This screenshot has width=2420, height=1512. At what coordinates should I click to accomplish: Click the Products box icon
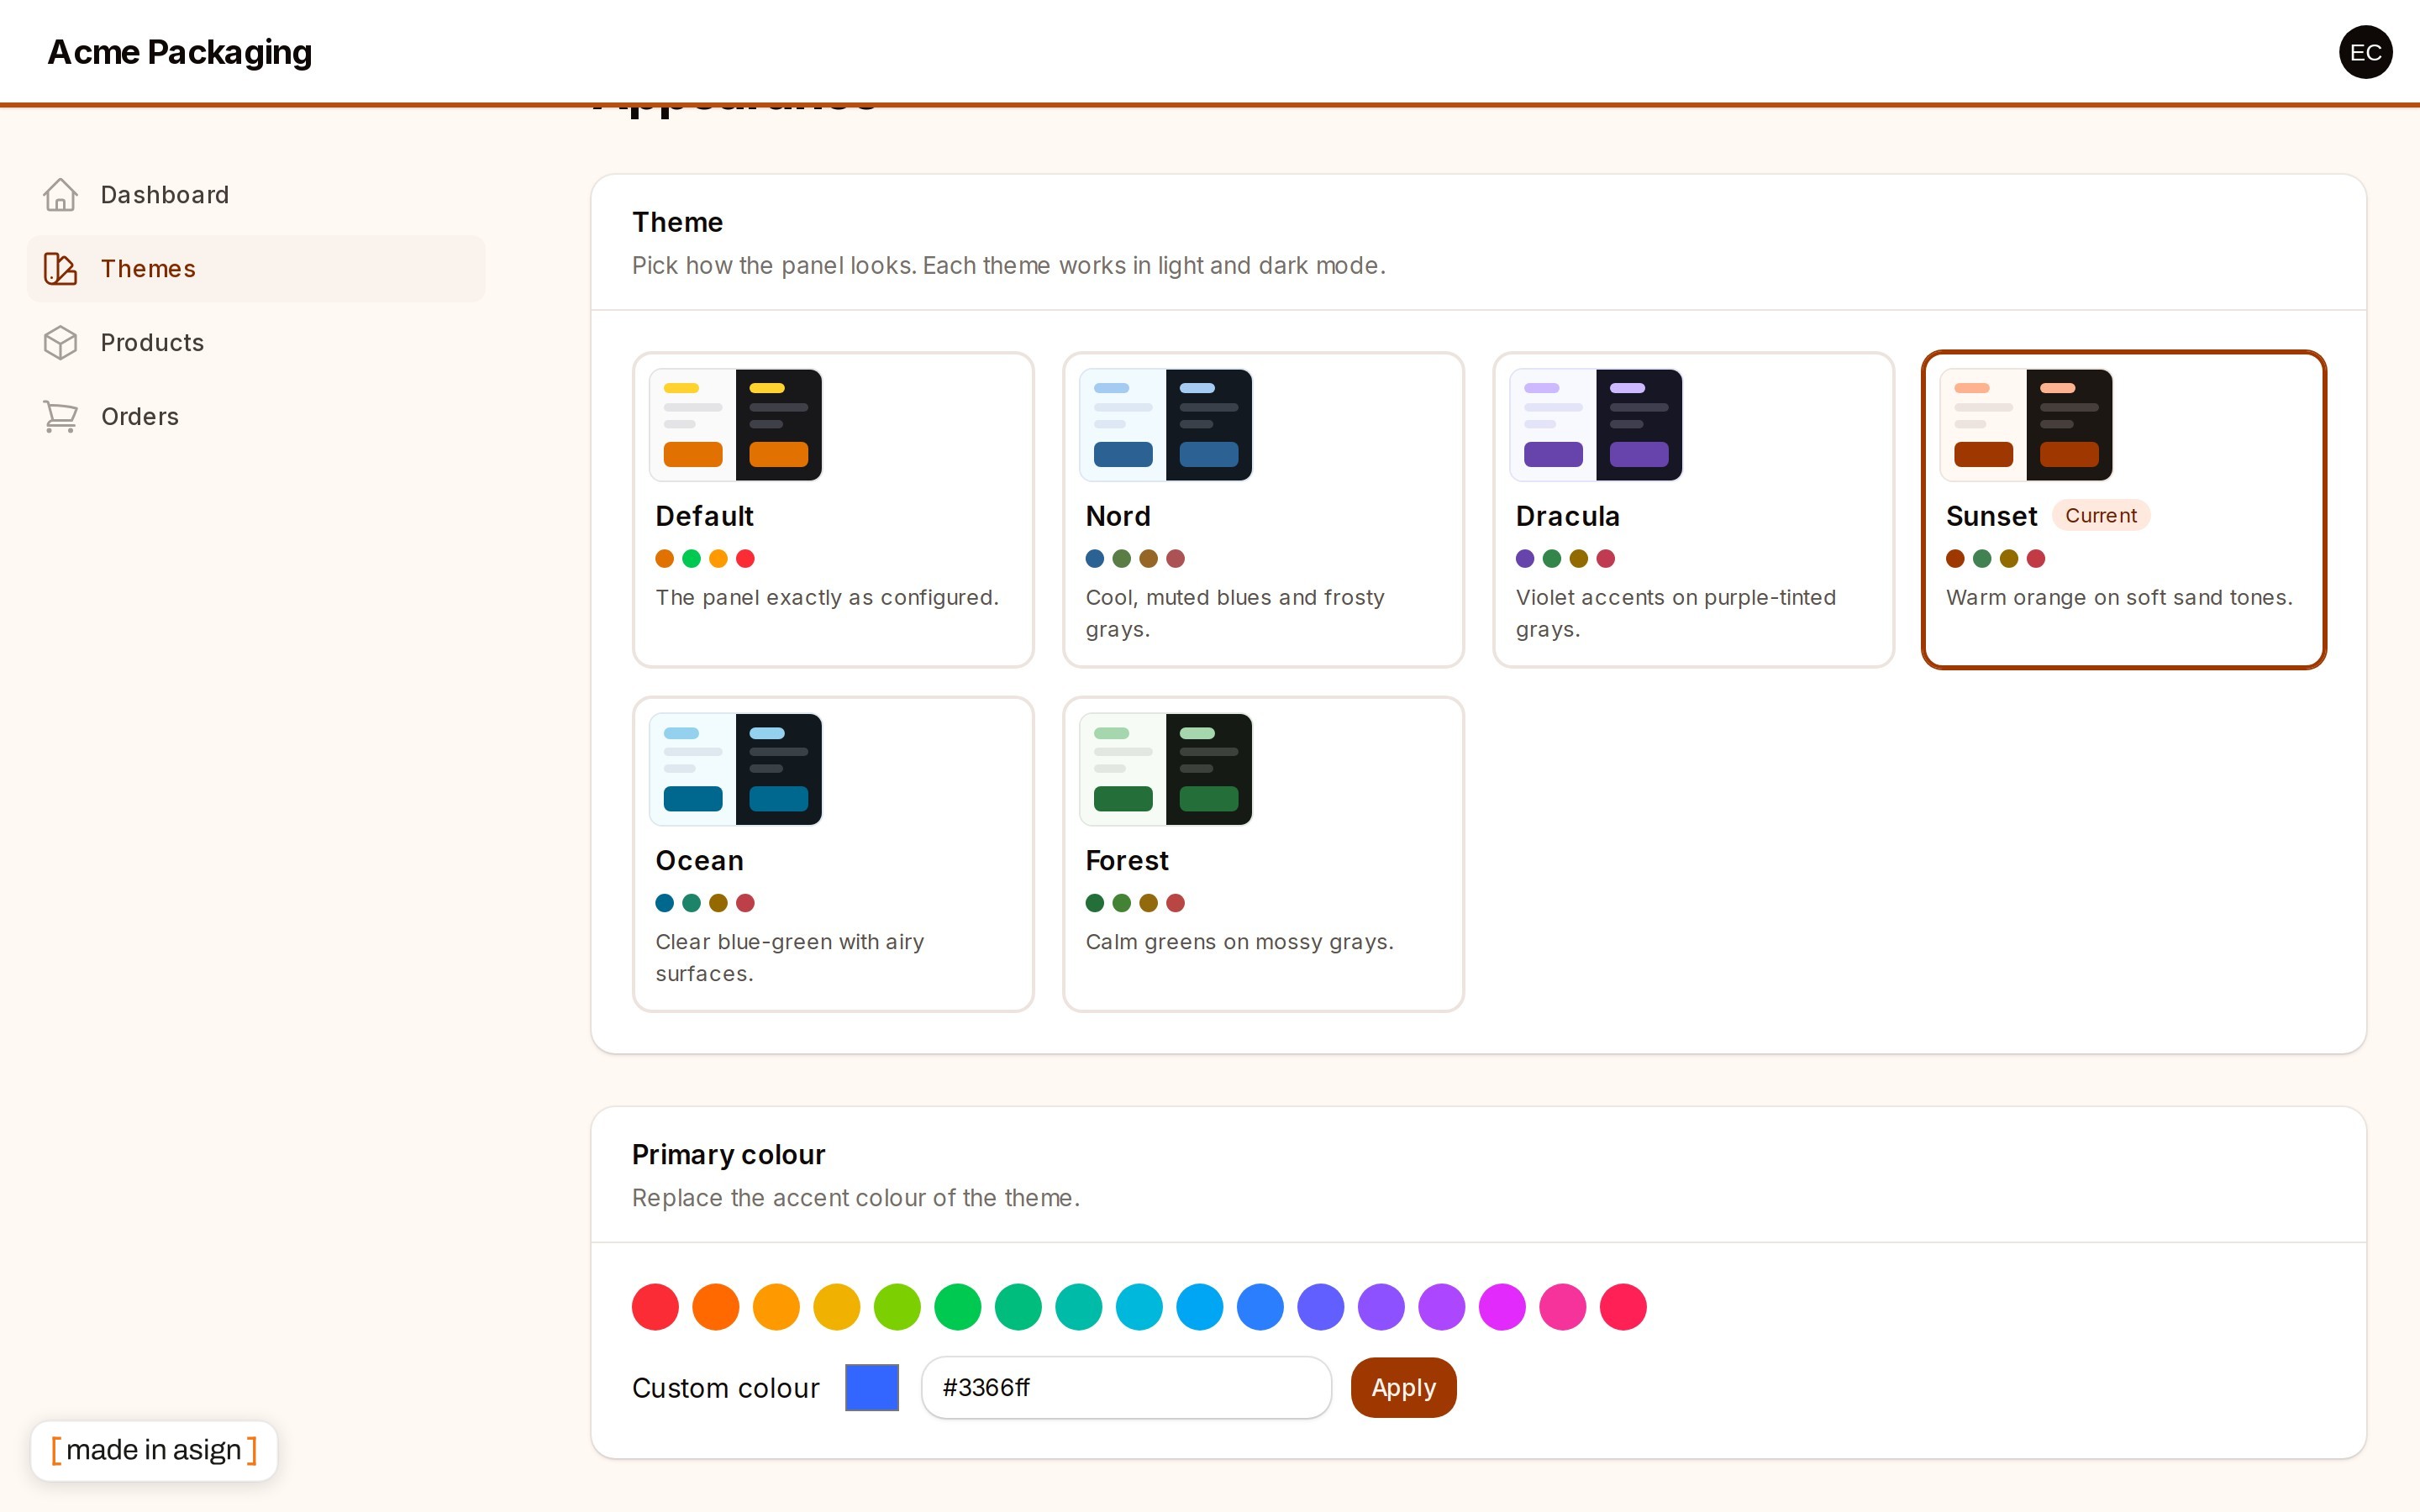60,343
